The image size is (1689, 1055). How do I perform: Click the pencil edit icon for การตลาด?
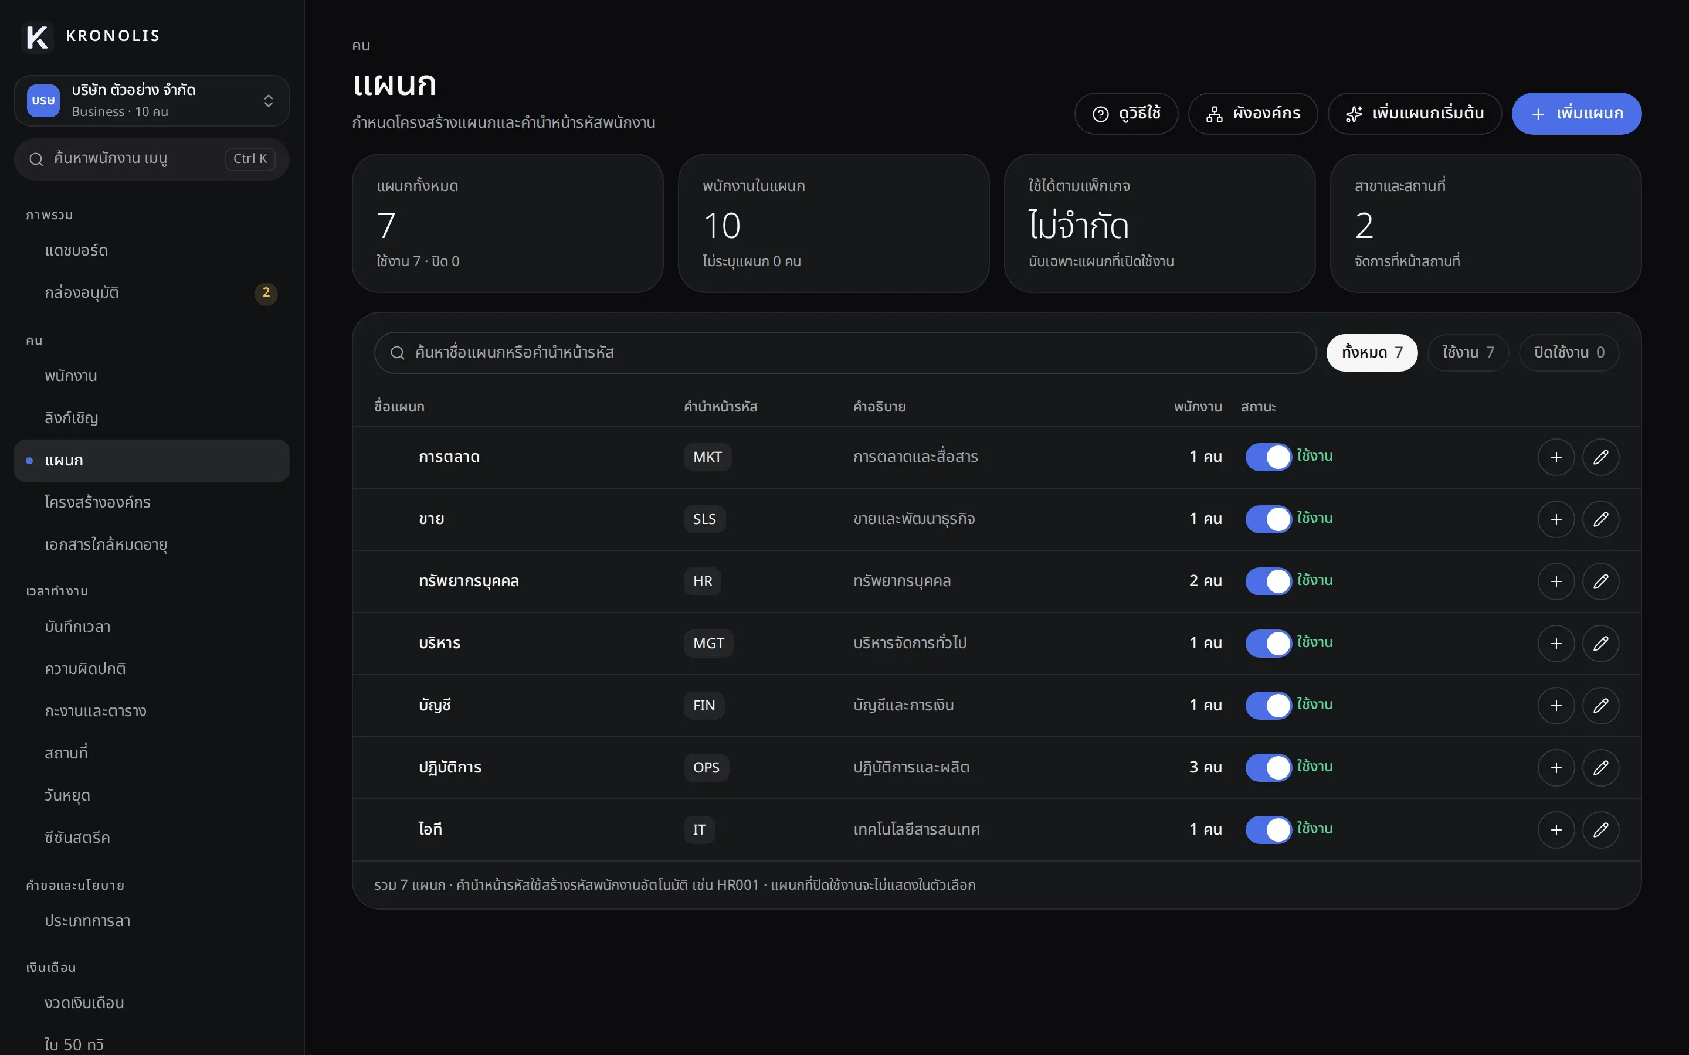1600,457
